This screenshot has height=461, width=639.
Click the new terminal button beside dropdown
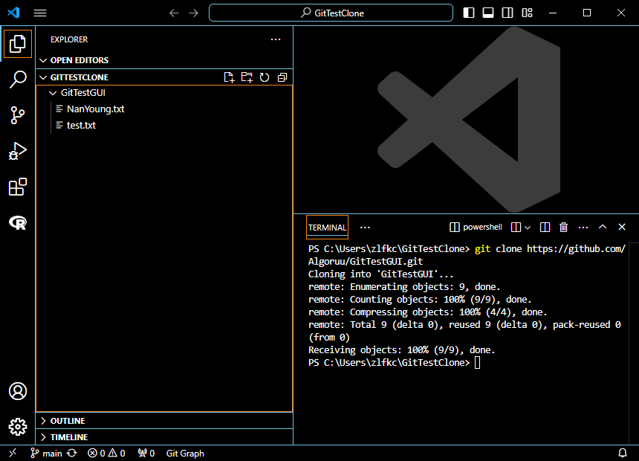coord(516,228)
